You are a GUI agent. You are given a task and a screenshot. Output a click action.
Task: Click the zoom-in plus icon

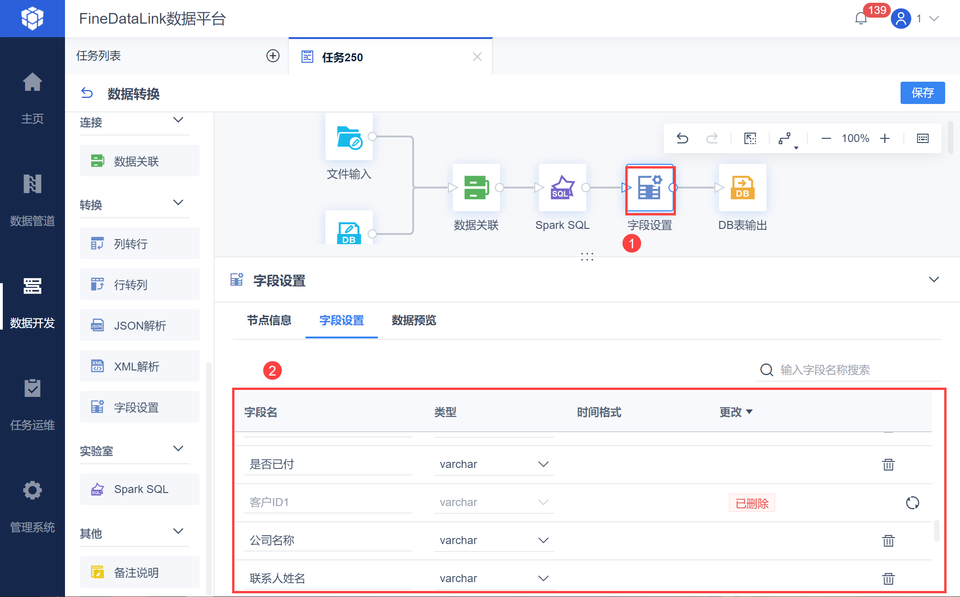click(885, 138)
